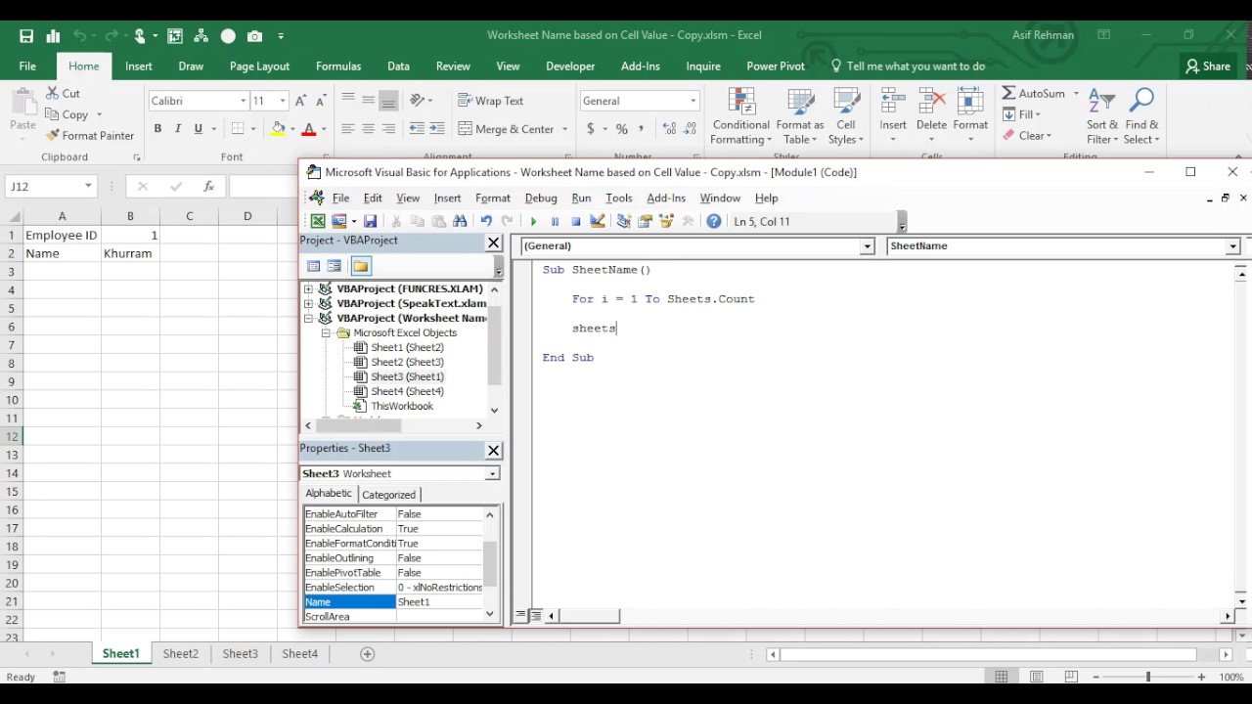Screen dimensions: 1252x704
Task: Click the Name property value Sheet1
Action: 439,602
